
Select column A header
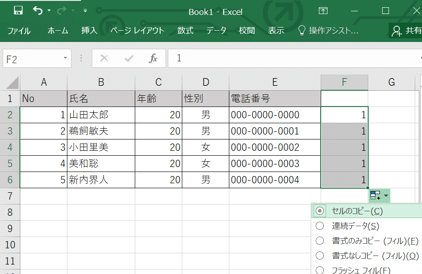[x=43, y=82]
